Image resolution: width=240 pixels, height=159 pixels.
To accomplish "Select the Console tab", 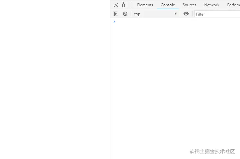I will click(x=168, y=5).
